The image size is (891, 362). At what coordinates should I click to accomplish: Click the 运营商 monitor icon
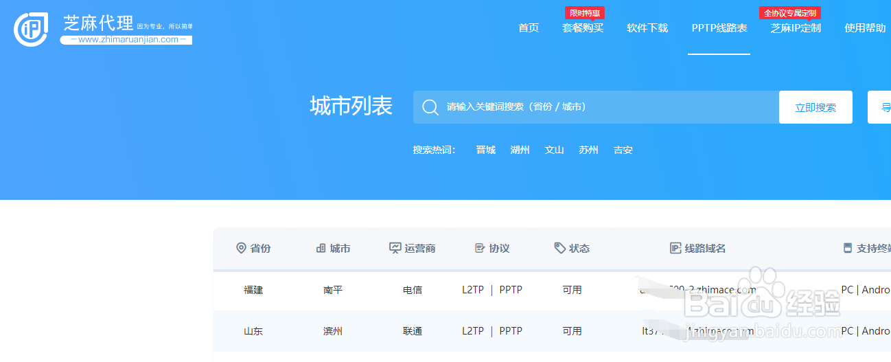pos(395,248)
